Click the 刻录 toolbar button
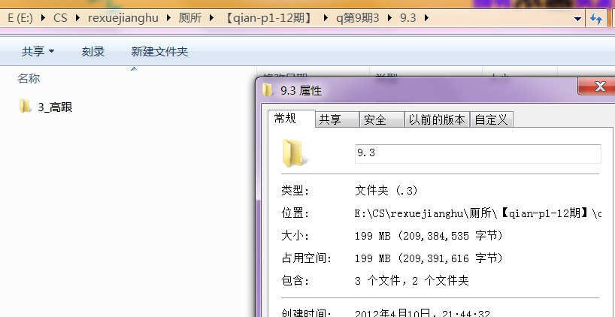 [93, 52]
